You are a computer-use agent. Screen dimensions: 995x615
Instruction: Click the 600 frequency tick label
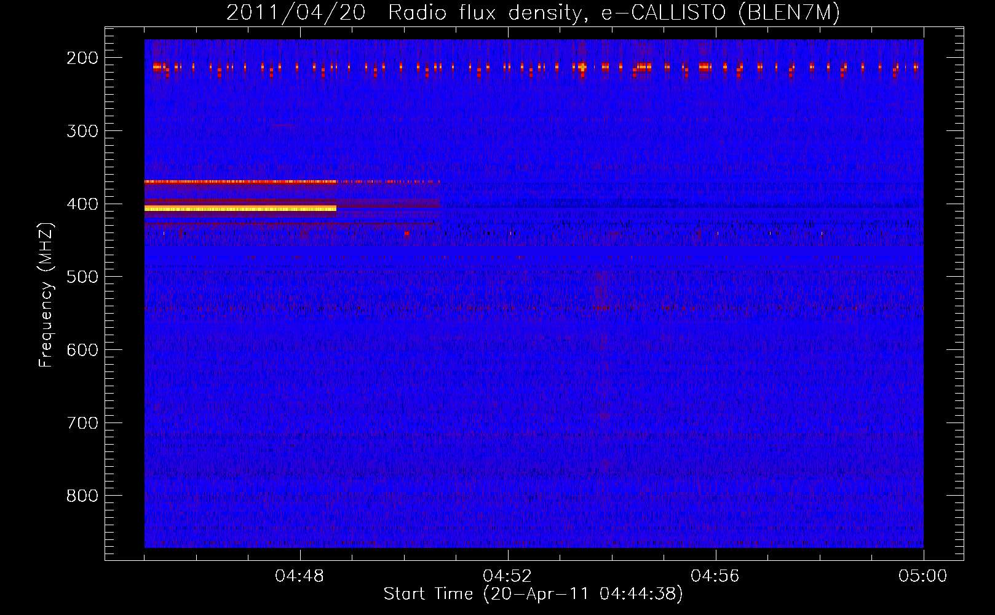point(82,350)
